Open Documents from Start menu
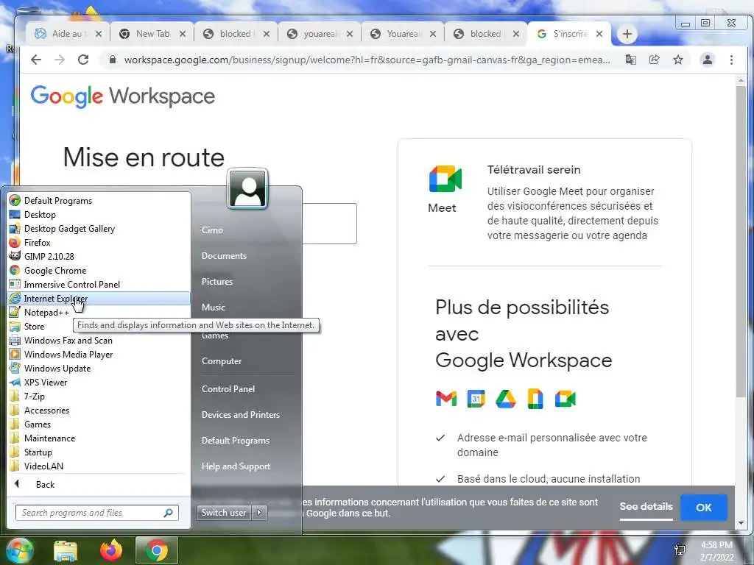Screen dimensions: 754x565 point(224,256)
